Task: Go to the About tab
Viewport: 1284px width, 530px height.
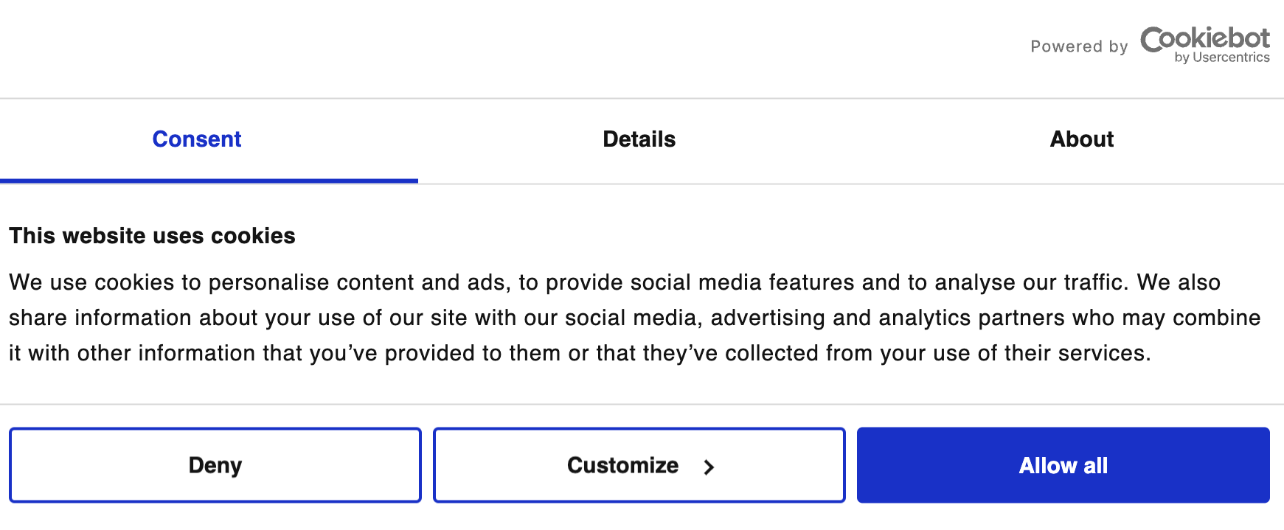Action: 1081,139
